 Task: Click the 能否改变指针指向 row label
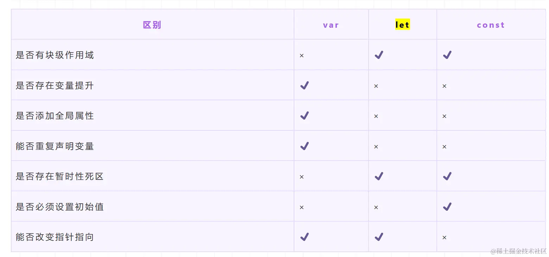(x=55, y=237)
